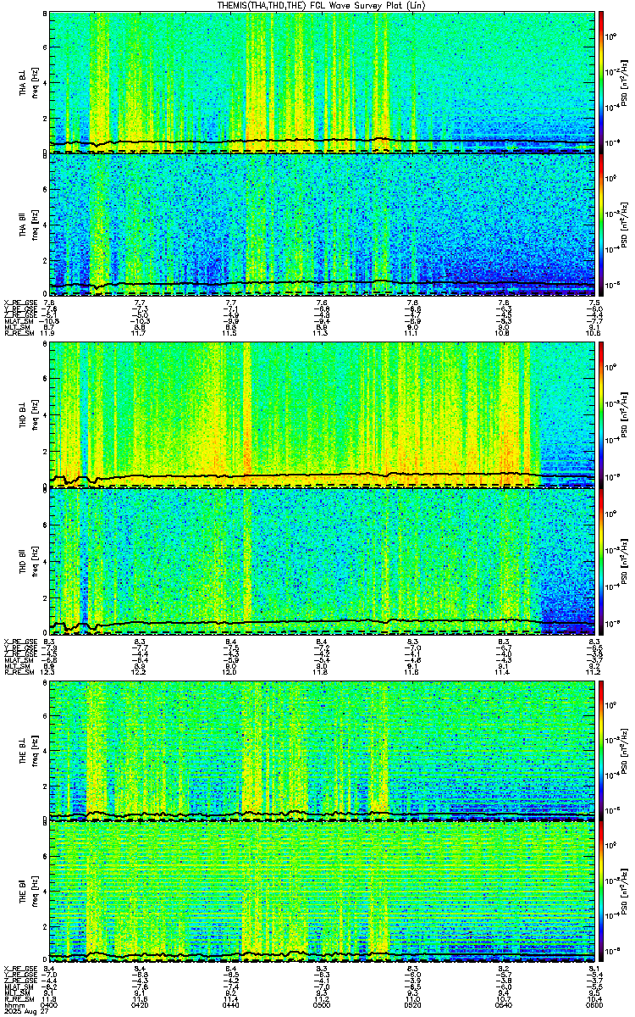The height and width of the screenshot is (1017, 635).
Task: Click the 0440 time tick label
Action: (231, 1005)
